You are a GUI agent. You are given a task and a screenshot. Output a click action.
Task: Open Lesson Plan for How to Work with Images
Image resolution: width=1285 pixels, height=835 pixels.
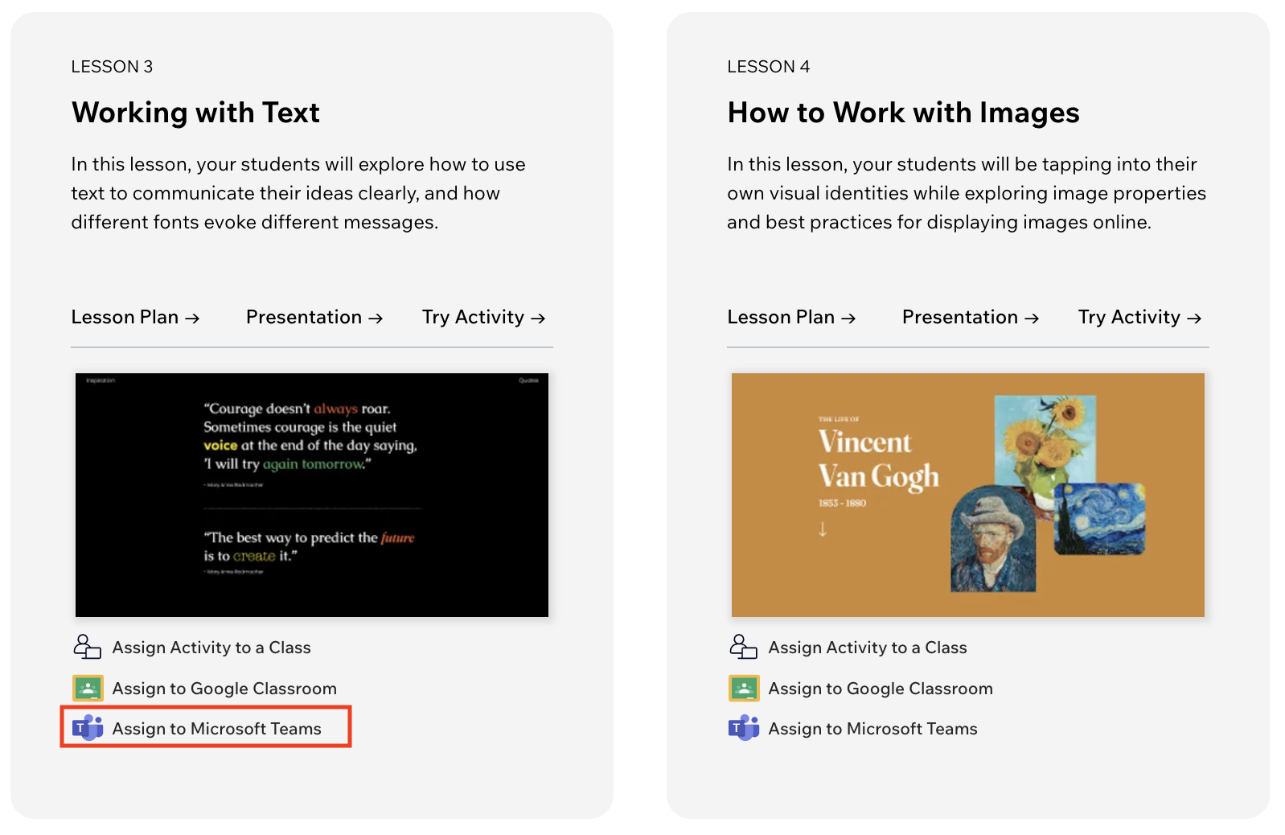coord(791,318)
